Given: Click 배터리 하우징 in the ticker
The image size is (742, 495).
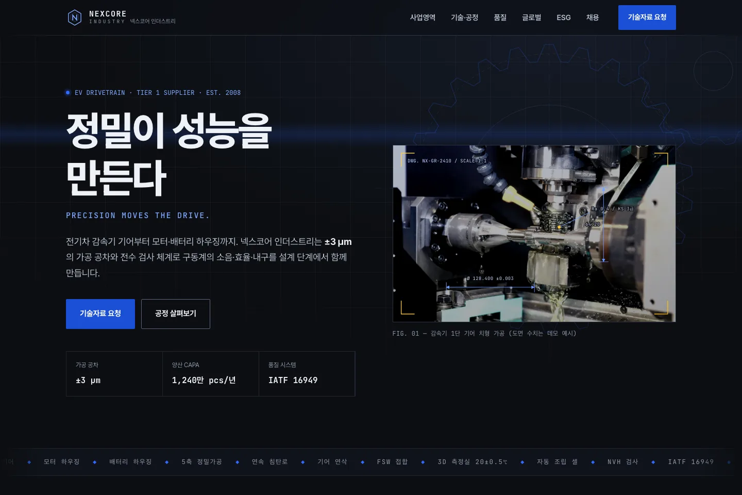Looking at the screenshot, I should point(130,462).
